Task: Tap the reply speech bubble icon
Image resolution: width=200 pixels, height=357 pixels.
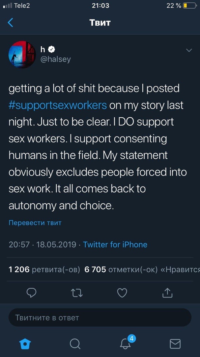Action: 31,292
